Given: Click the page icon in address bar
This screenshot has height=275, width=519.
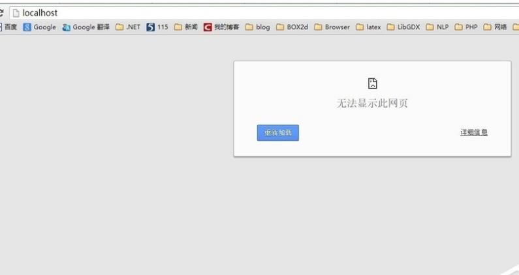Looking at the screenshot, I should coord(16,13).
